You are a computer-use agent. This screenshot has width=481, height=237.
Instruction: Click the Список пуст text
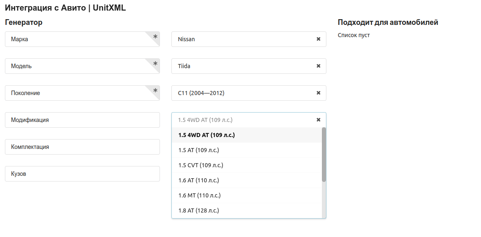coord(354,35)
